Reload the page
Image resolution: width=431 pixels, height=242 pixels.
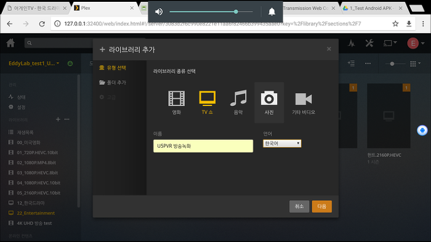tap(42, 24)
